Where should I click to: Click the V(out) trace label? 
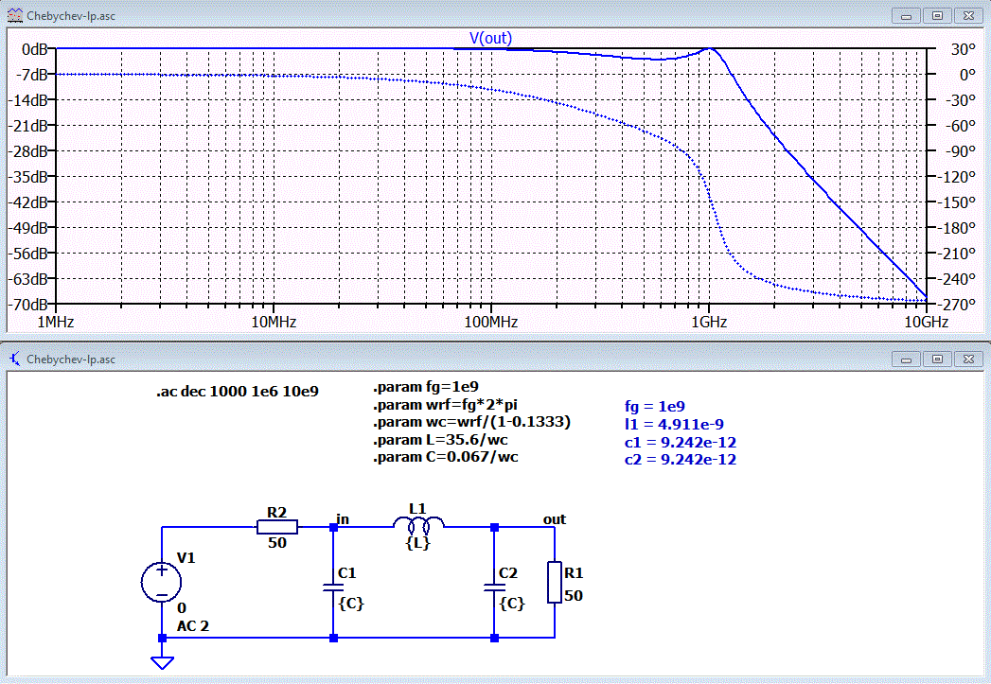(x=490, y=38)
